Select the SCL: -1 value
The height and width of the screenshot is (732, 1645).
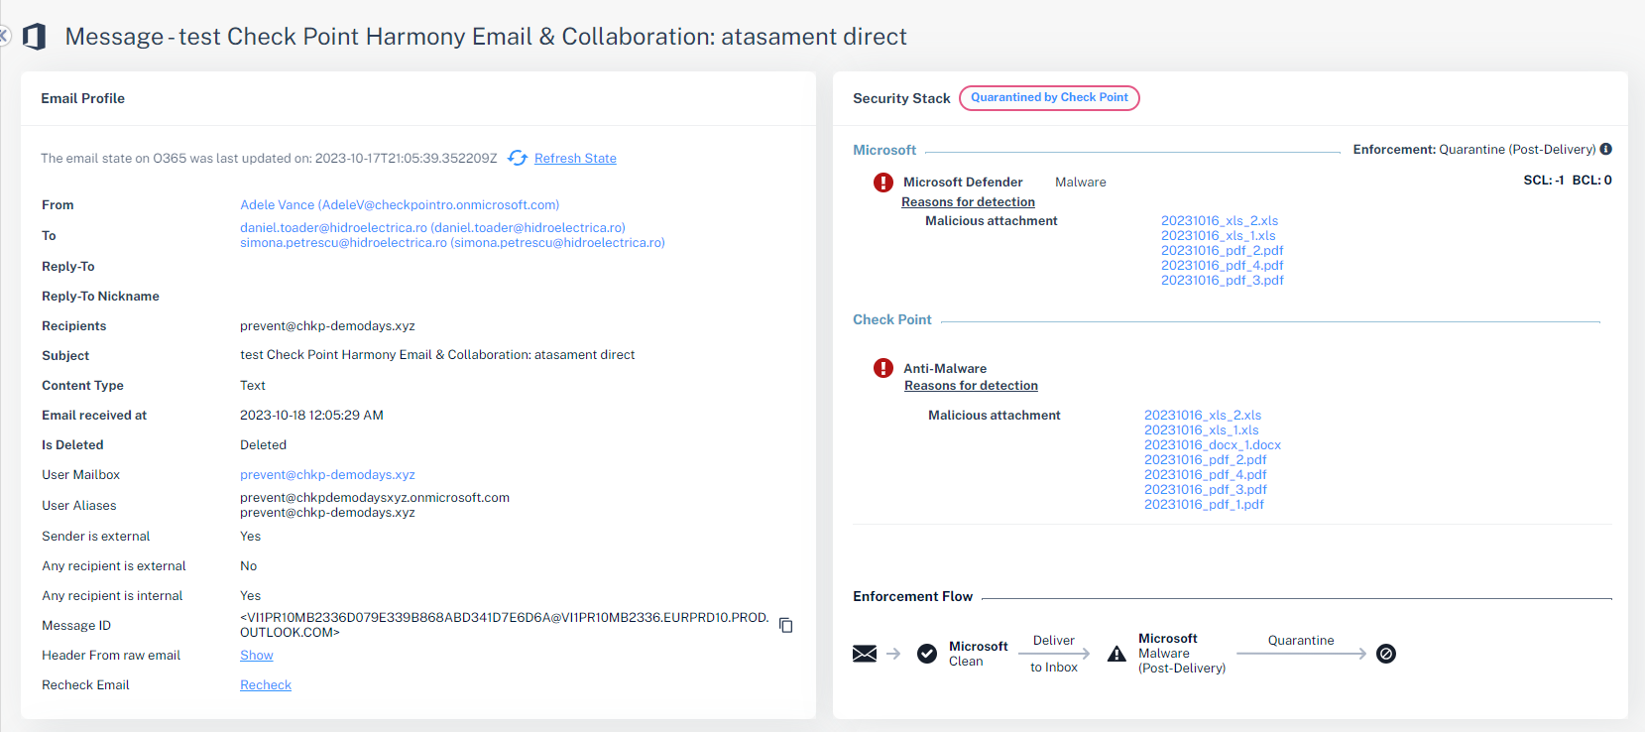click(1544, 180)
